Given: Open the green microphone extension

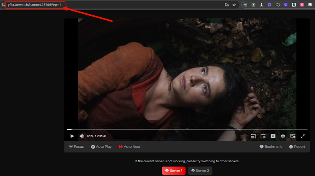Looking at the screenshot, I should pyautogui.click(x=253, y=5).
